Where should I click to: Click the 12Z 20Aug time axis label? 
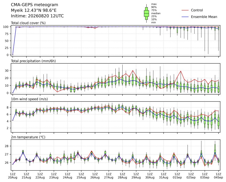[x=13, y=176]
